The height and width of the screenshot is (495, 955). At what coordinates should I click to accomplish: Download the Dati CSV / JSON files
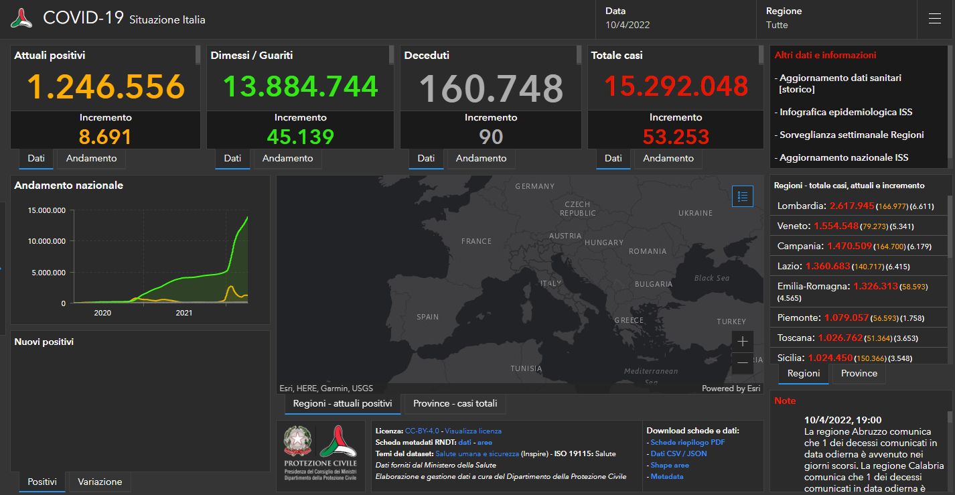pos(677,453)
